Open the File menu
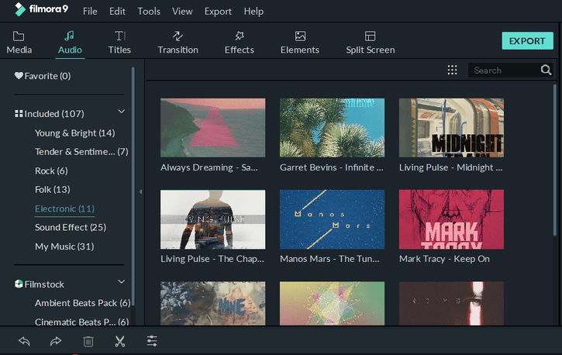 point(90,12)
